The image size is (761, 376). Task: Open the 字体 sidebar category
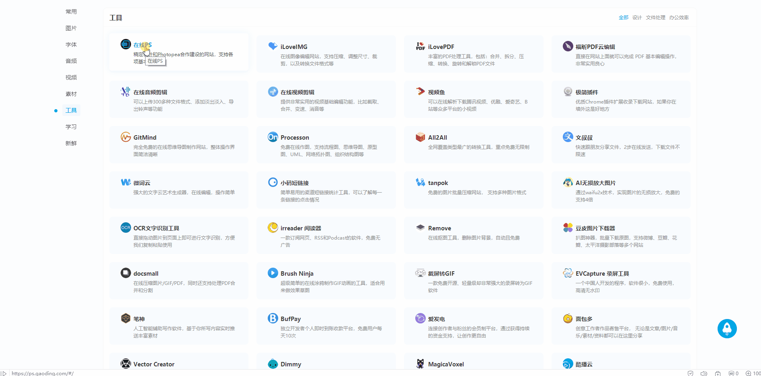71,45
